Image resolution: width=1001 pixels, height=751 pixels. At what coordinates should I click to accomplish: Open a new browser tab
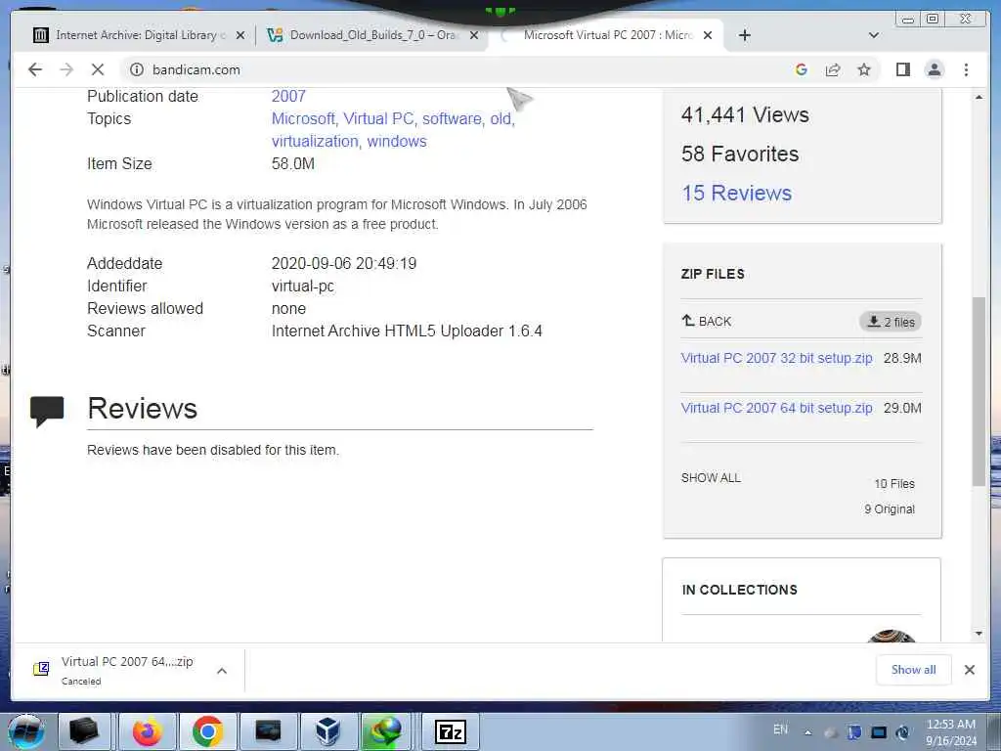click(x=744, y=35)
